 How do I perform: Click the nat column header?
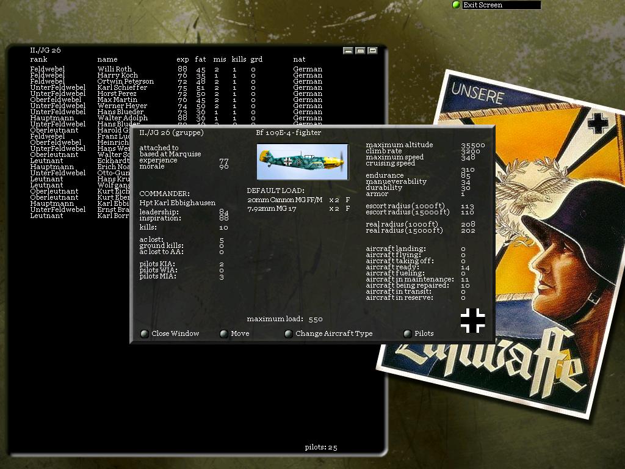(x=299, y=59)
